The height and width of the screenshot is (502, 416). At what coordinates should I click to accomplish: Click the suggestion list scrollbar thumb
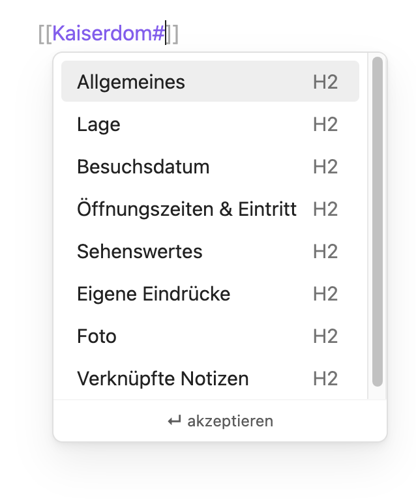(x=378, y=222)
